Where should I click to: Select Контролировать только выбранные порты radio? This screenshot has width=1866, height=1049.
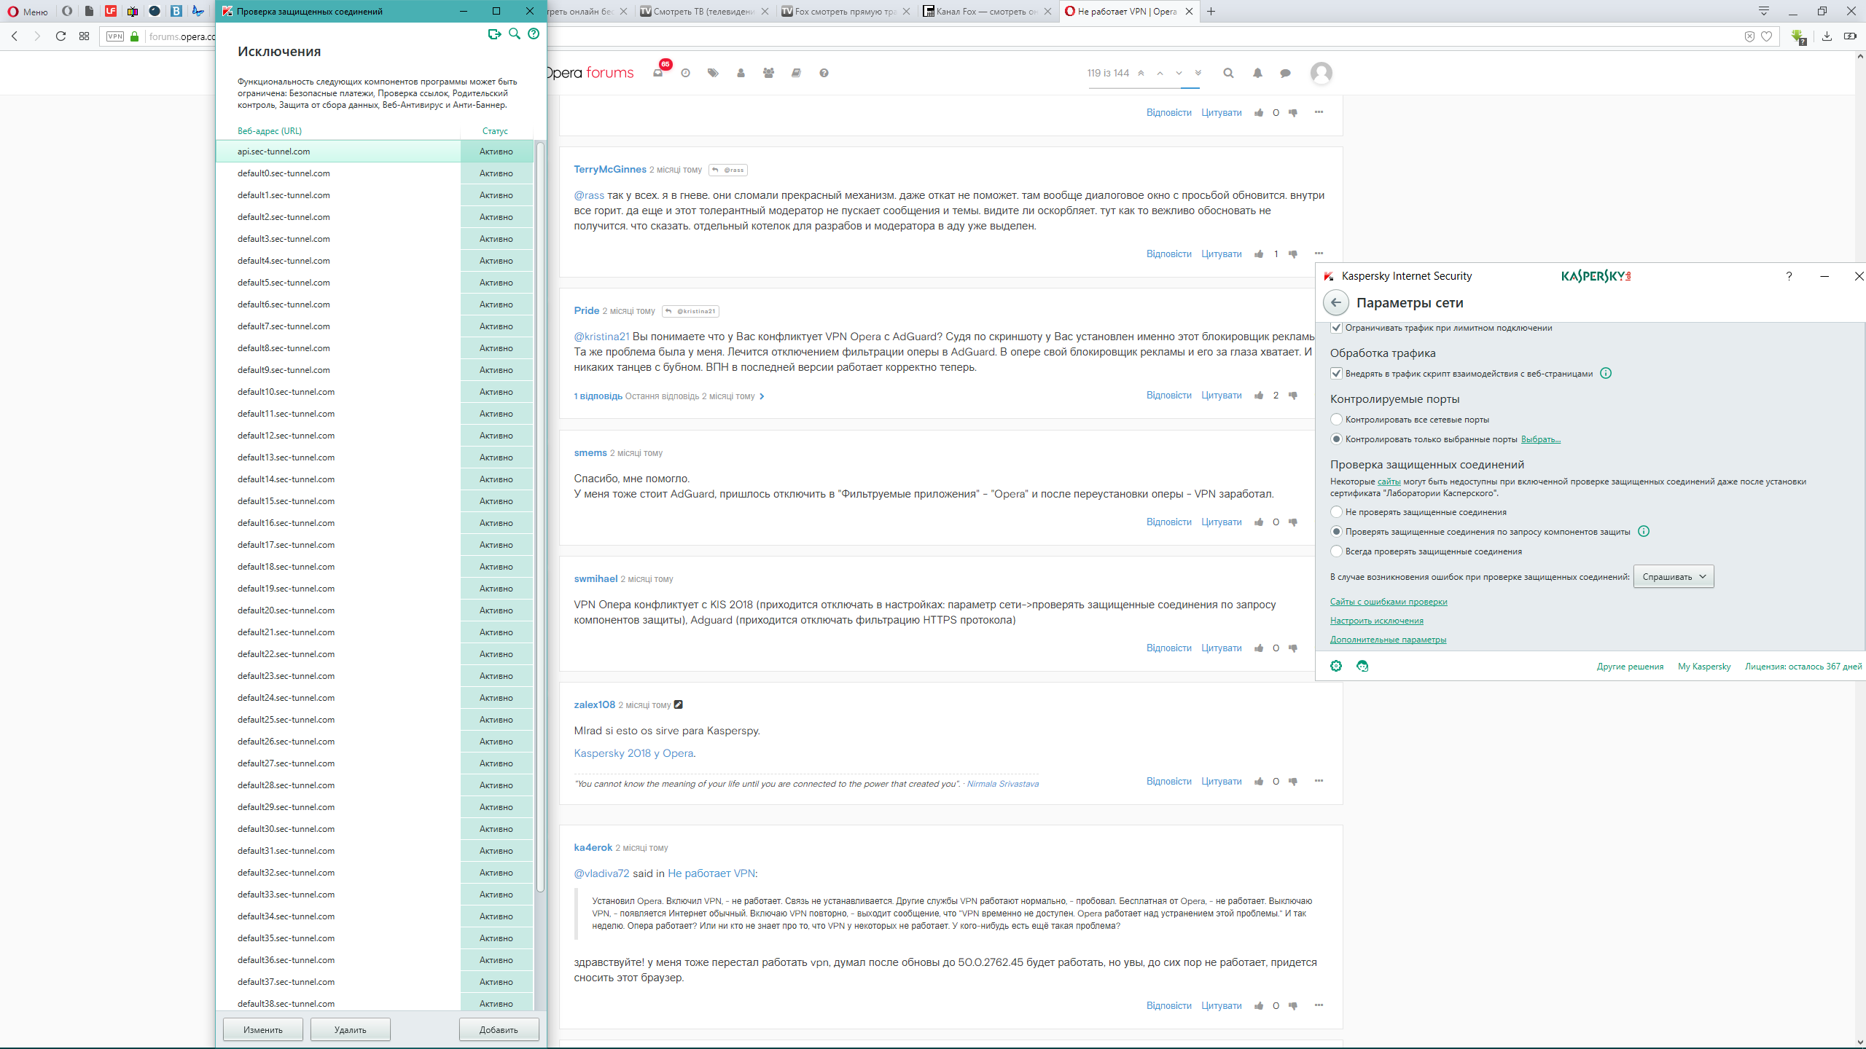[x=1336, y=439]
